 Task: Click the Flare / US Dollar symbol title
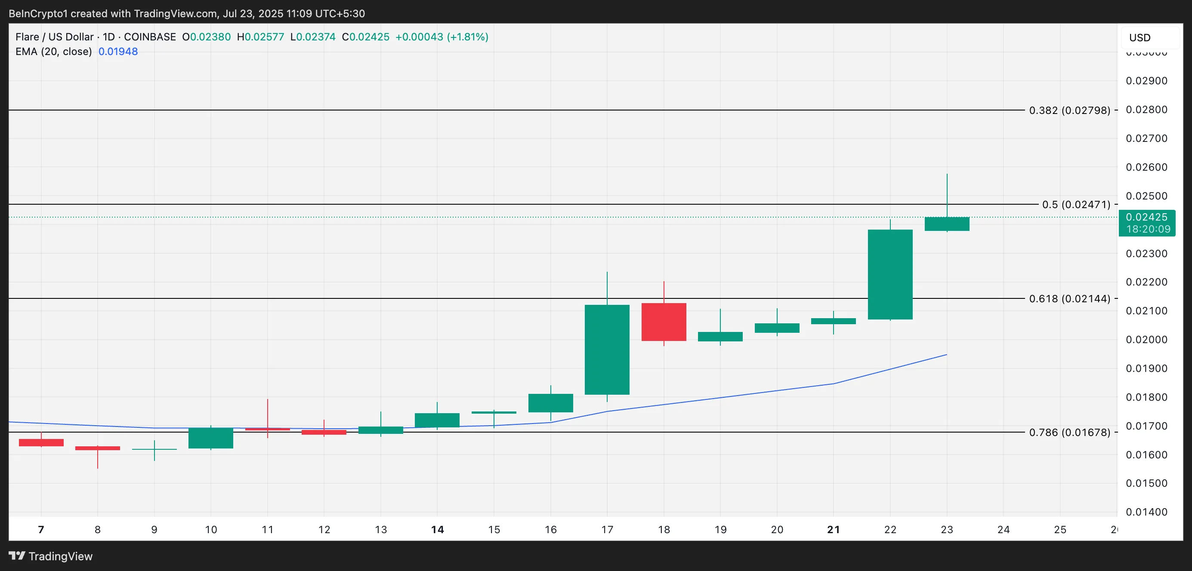pos(96,37)
